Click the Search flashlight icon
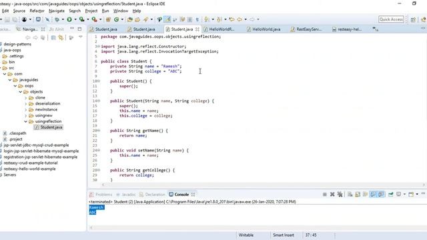Screen dimensions: 427x240 pos(145,19)
